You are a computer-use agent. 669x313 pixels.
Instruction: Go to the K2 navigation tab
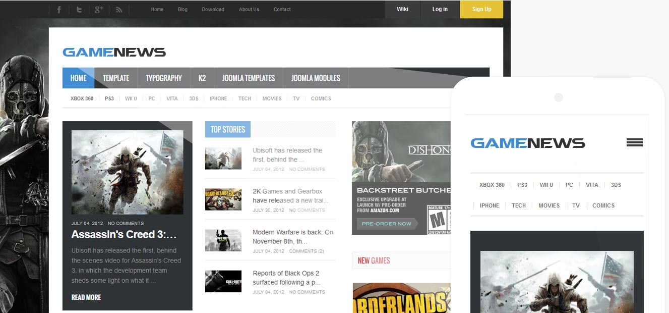pyautogui.click(x=202, y=78)
